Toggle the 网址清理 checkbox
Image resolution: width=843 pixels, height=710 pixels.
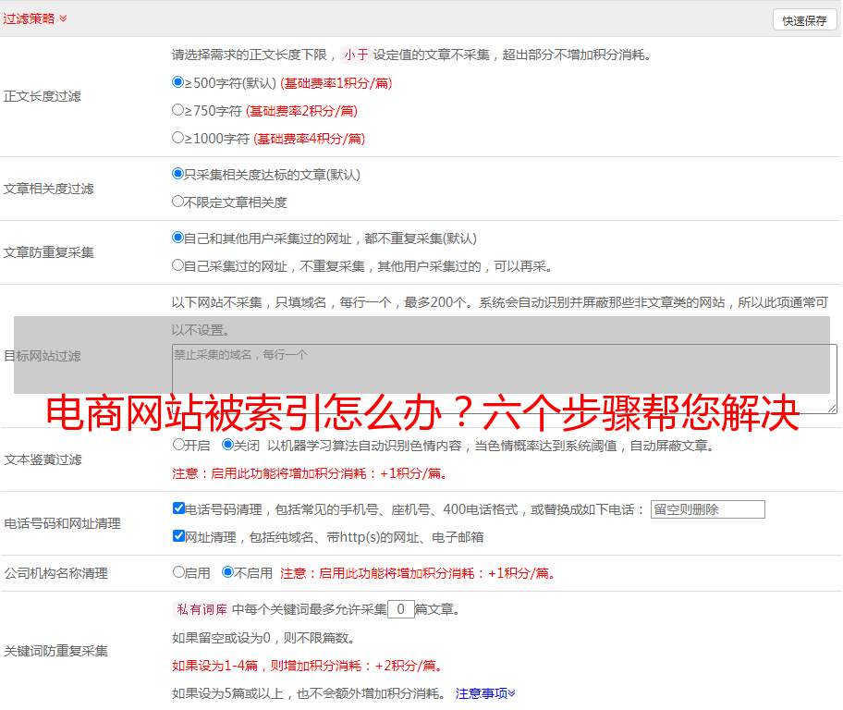(x=178, y=535)
